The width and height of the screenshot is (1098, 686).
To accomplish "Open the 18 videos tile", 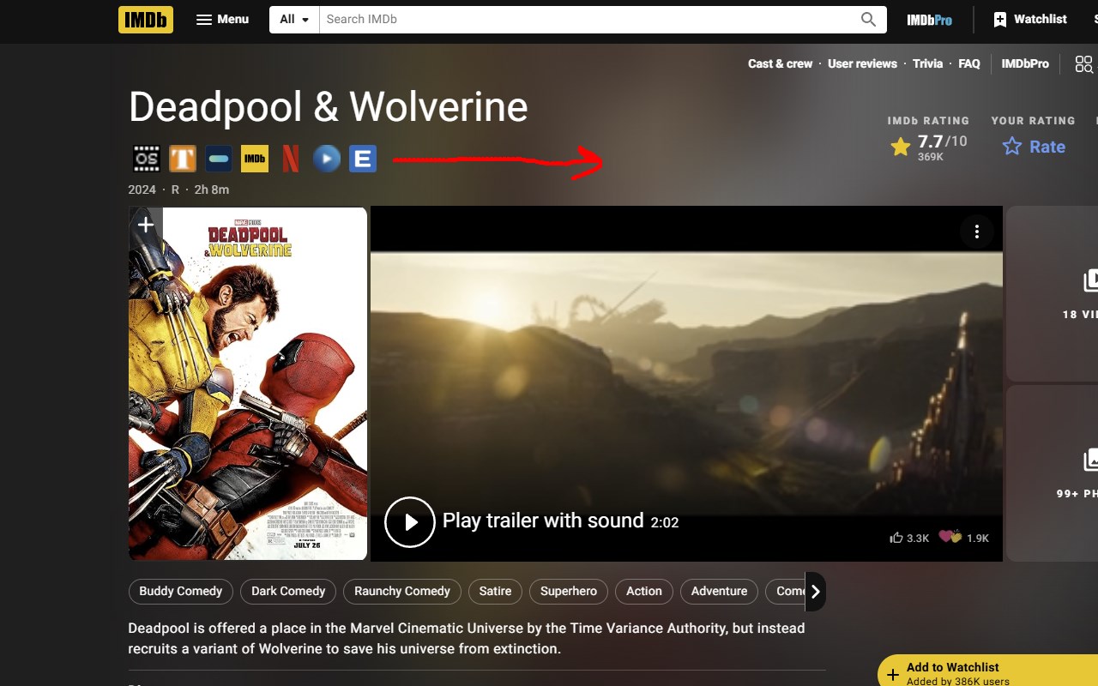I will tap(1052, 294).
